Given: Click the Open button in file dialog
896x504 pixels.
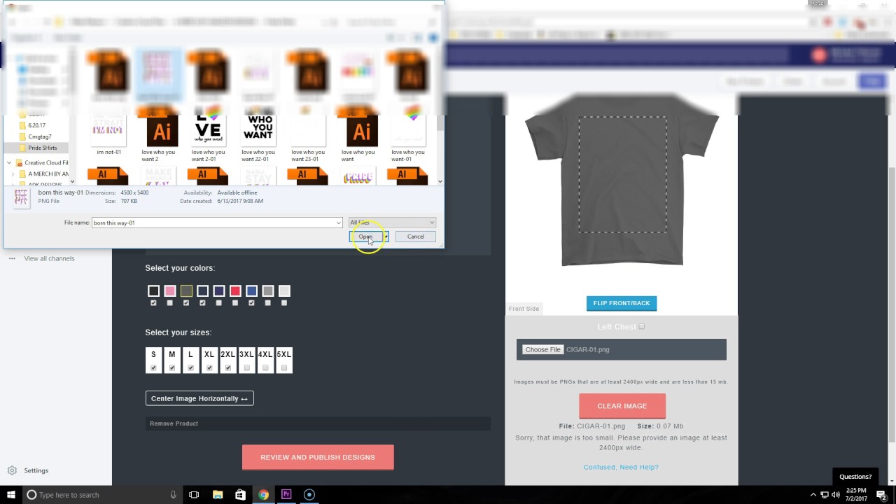Looking at the screenshot, I should coord(365,237).
